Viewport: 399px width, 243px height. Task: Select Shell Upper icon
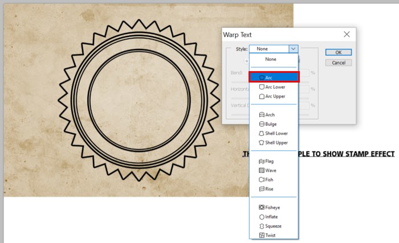(x=262, y=143)
